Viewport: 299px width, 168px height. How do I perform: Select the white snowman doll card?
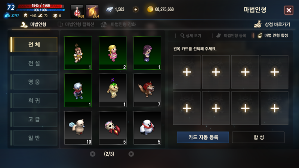[x=147, y=128]
